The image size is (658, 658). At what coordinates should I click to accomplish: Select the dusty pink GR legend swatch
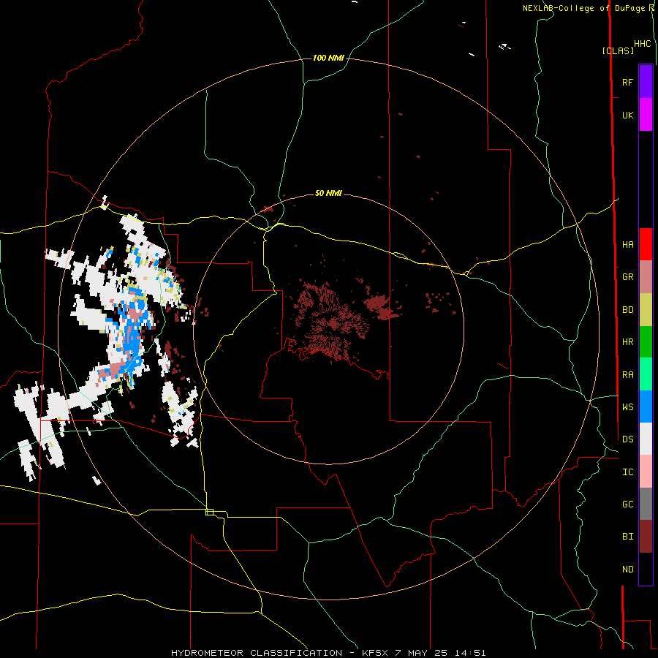pos(646,277)
